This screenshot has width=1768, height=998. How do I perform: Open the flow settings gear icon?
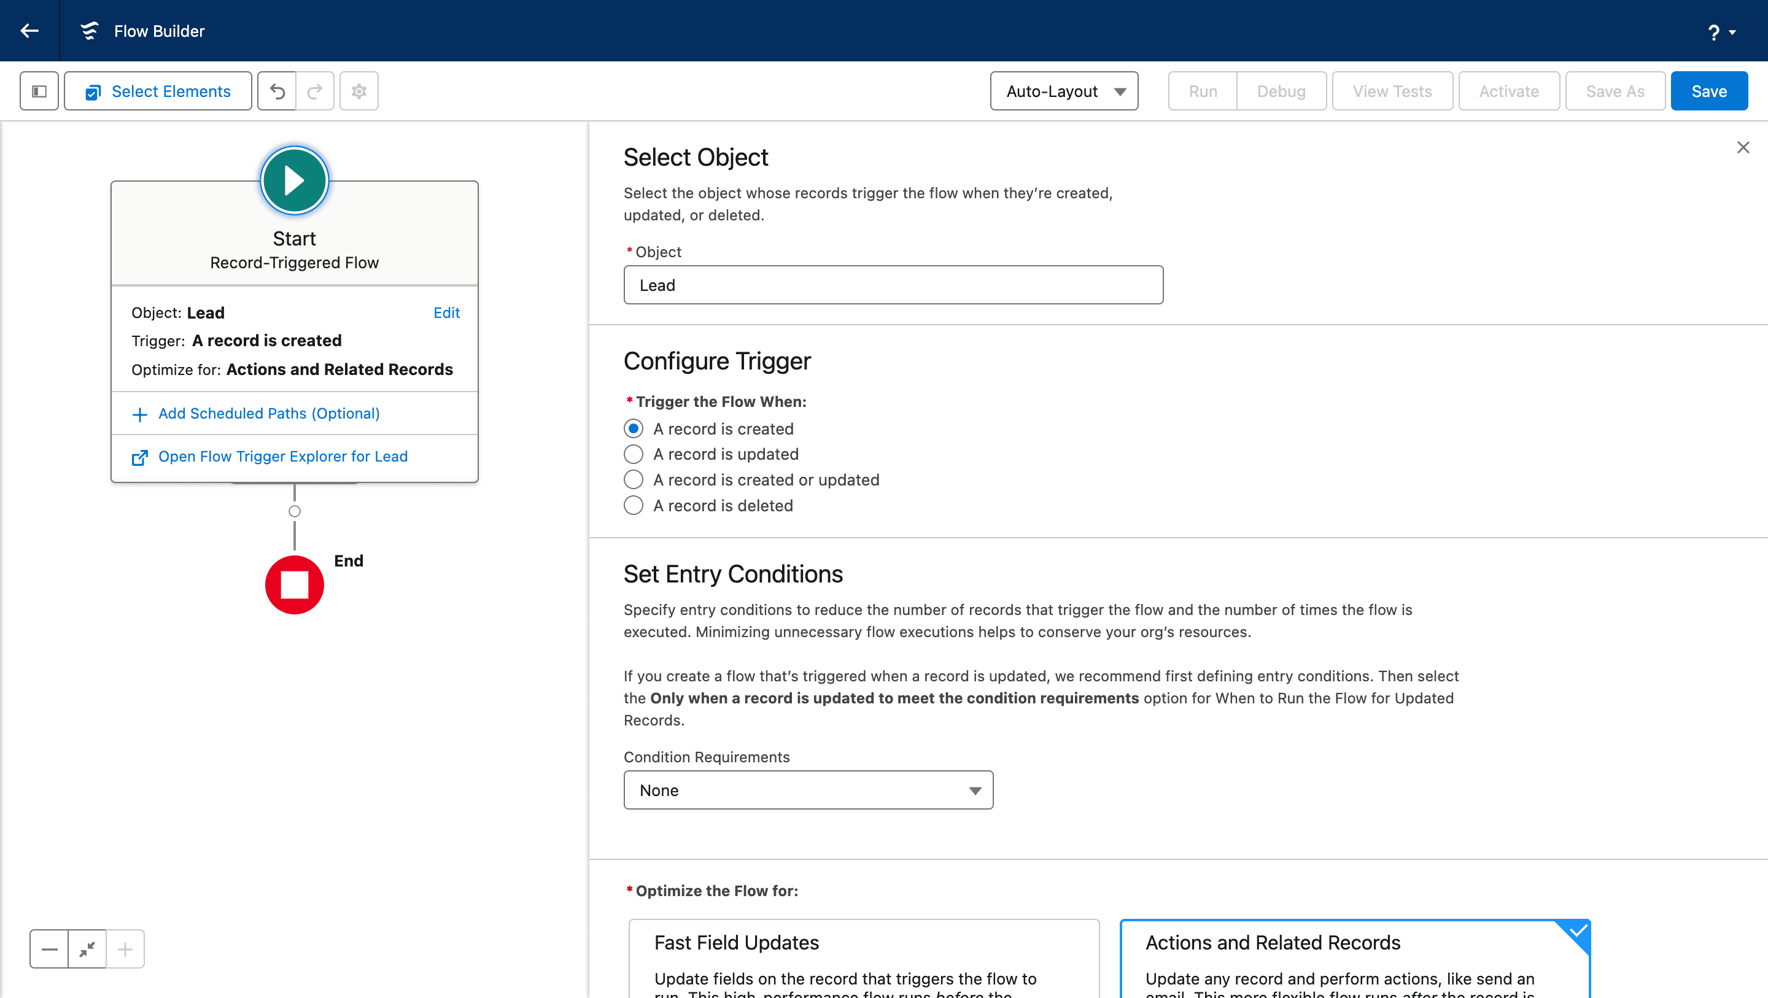pyautogui.click(x=359, y=91)
